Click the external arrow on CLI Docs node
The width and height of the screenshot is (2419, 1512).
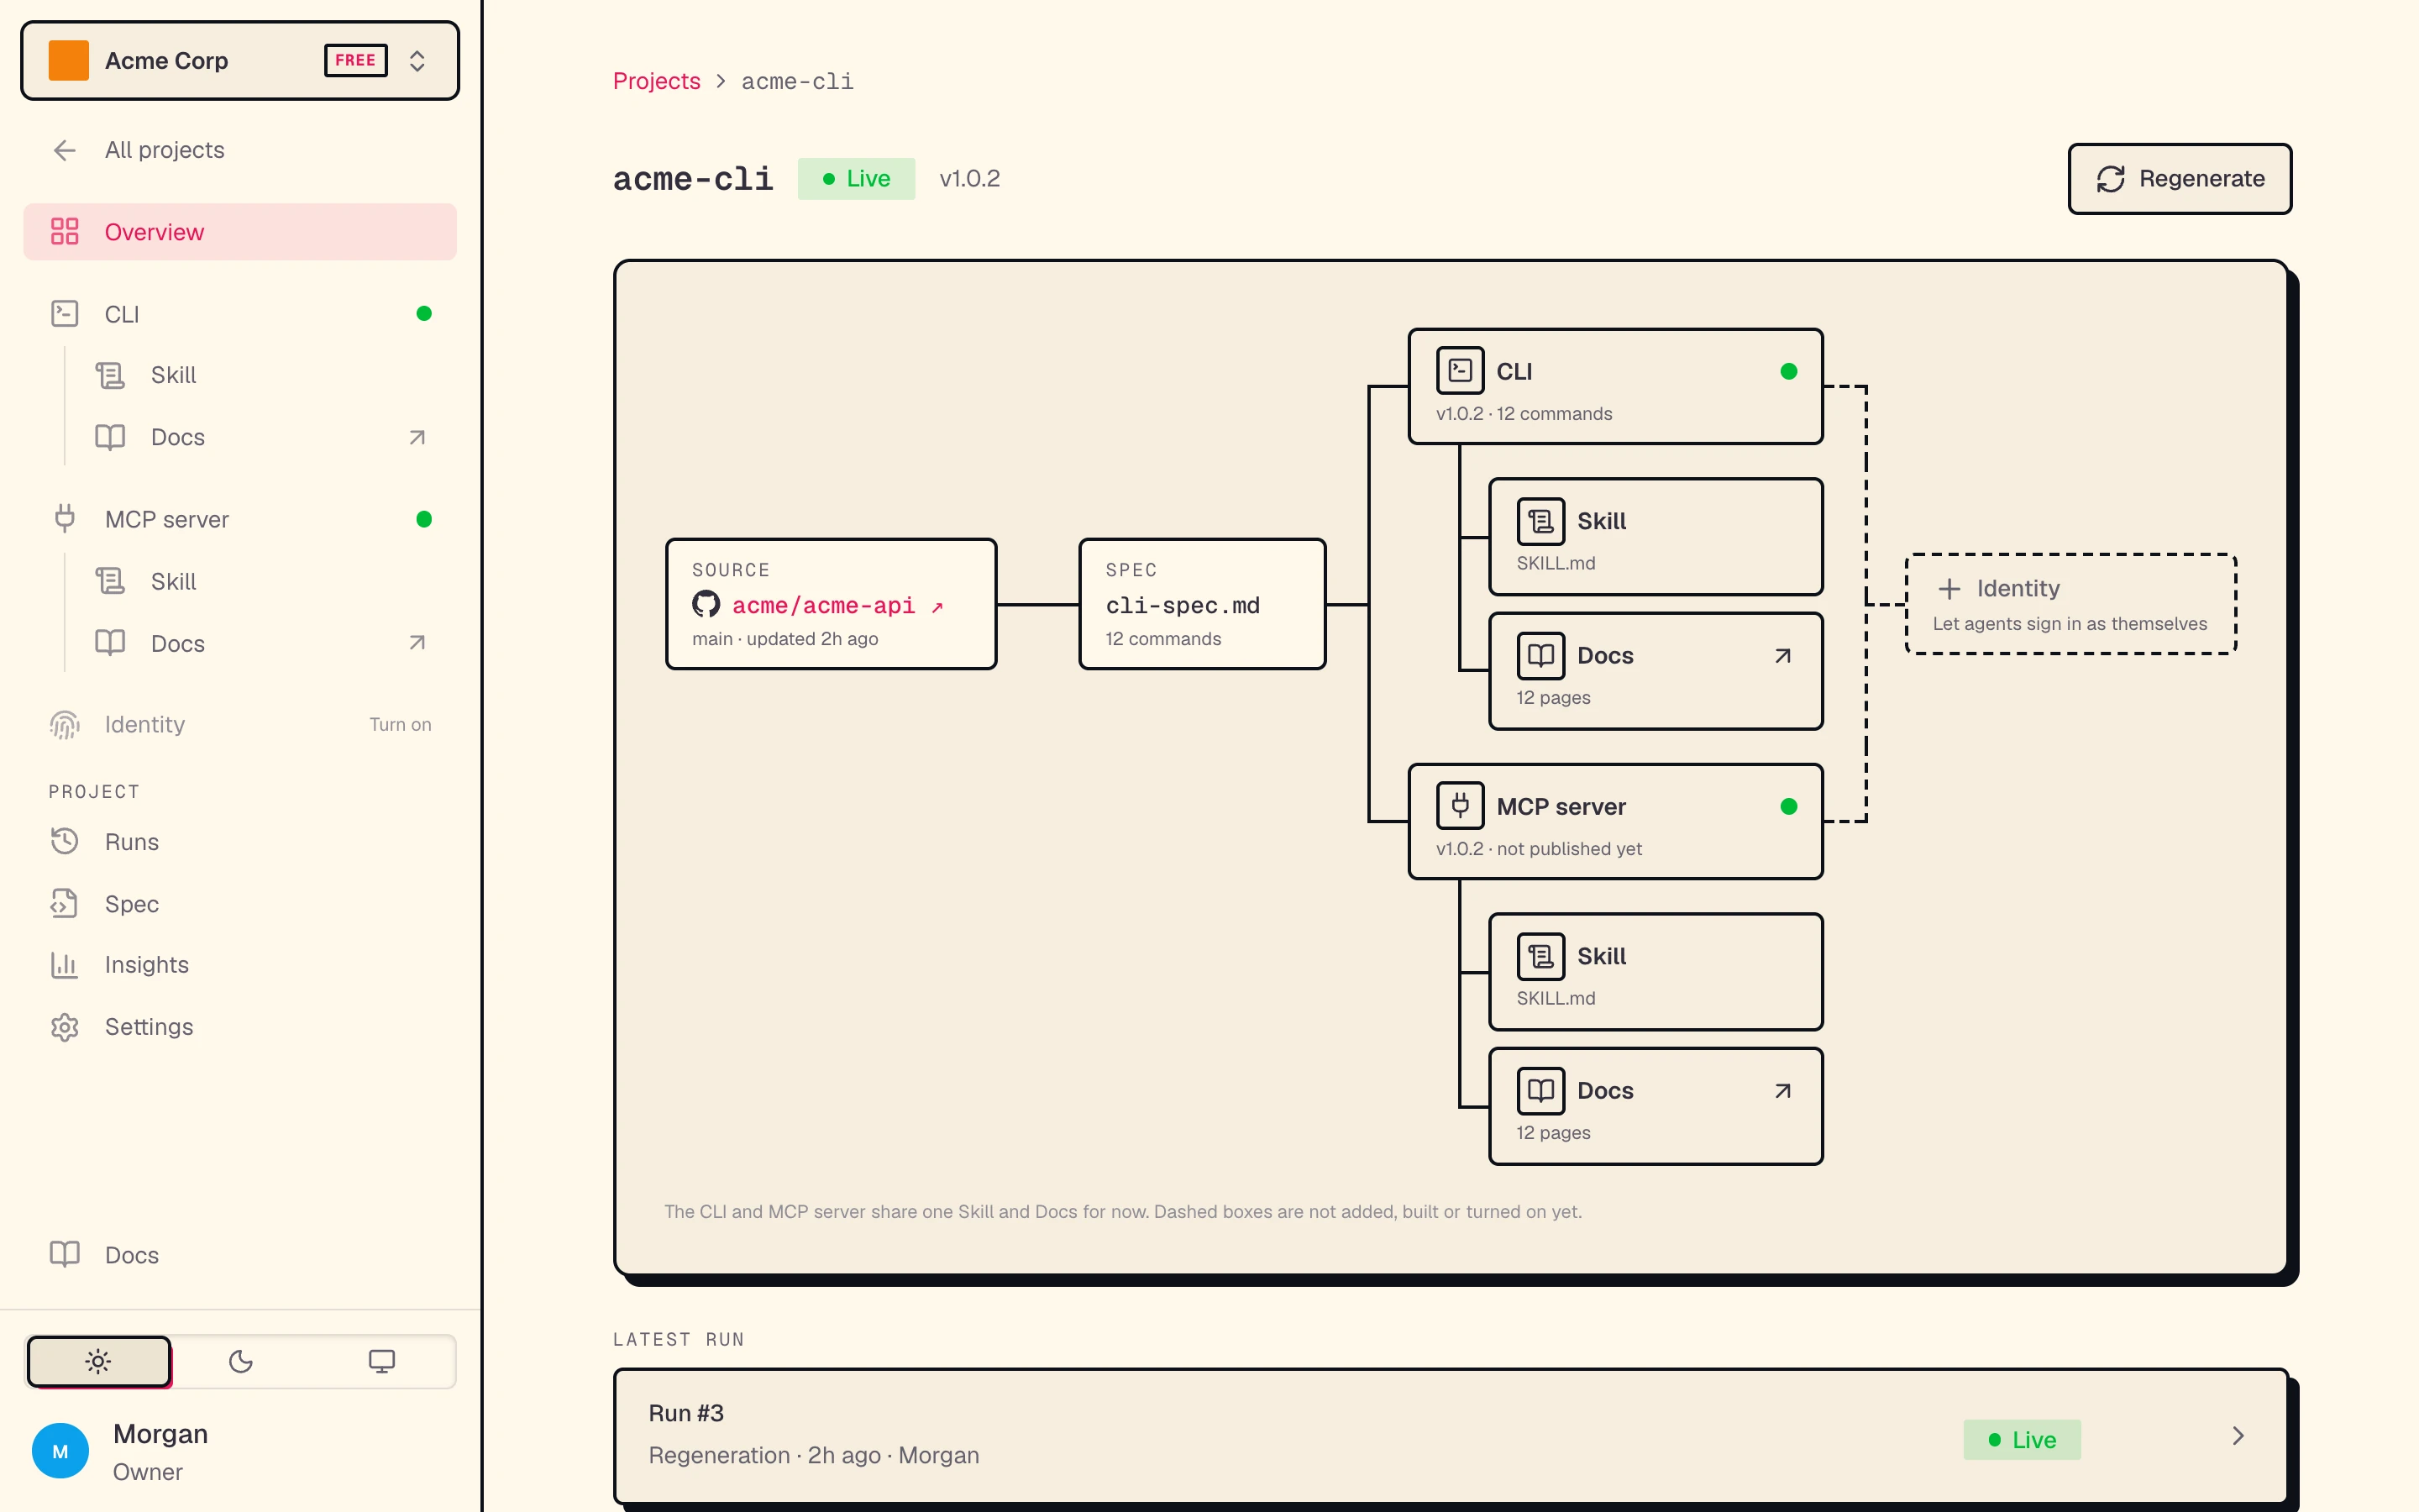click(x=1782, y=656)
